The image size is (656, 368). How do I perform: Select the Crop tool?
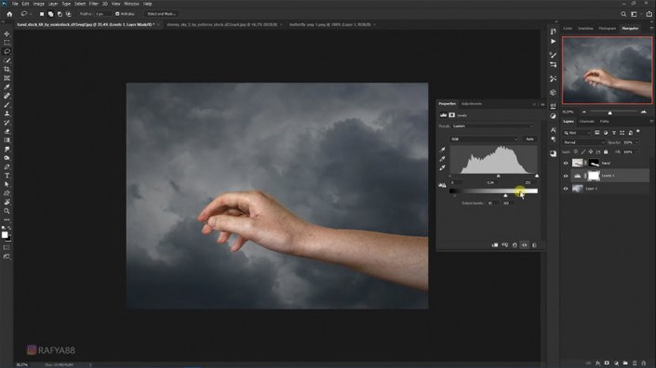(7, 70)
